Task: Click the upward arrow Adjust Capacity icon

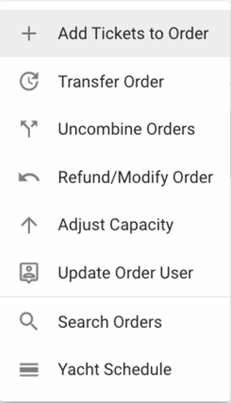Action: (28, 225)
